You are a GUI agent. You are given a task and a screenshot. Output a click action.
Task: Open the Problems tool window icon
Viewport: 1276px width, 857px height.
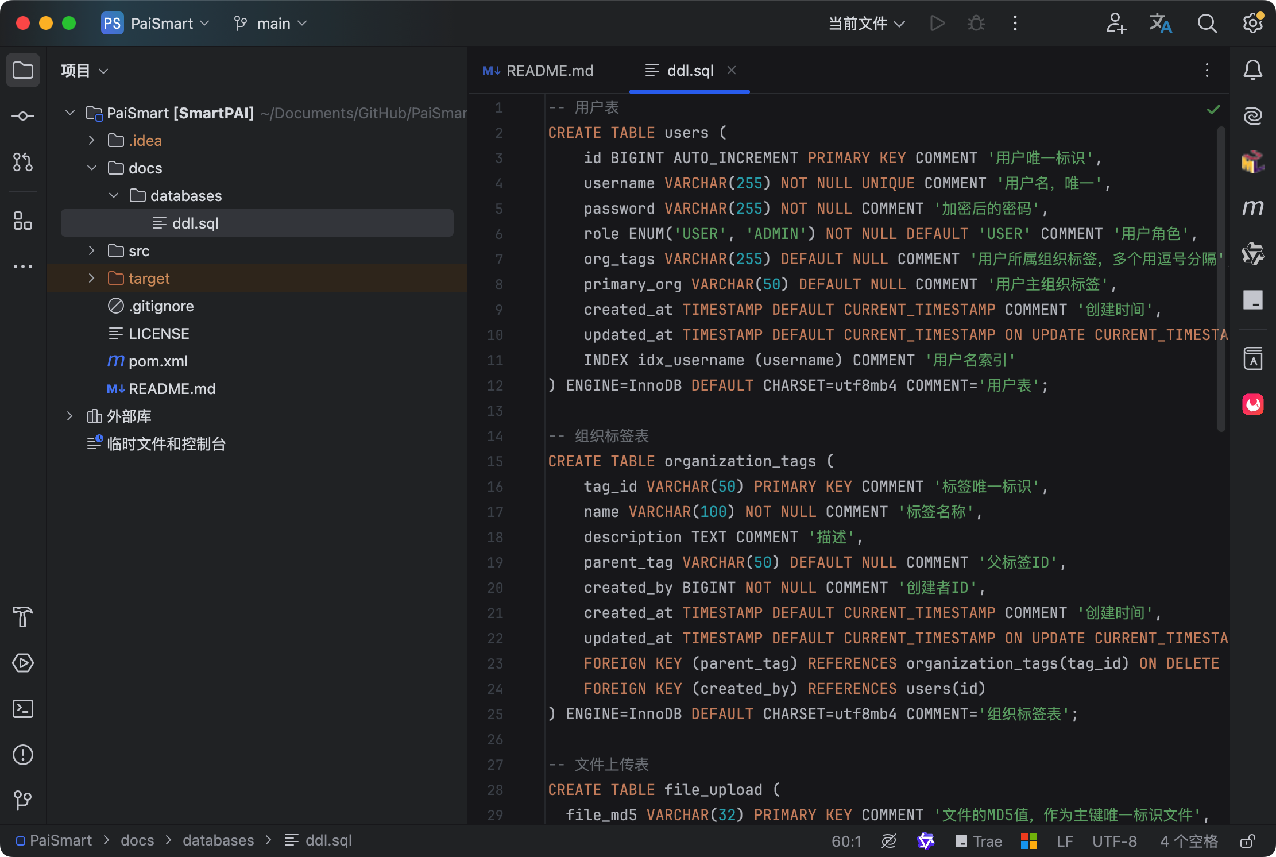23,755
